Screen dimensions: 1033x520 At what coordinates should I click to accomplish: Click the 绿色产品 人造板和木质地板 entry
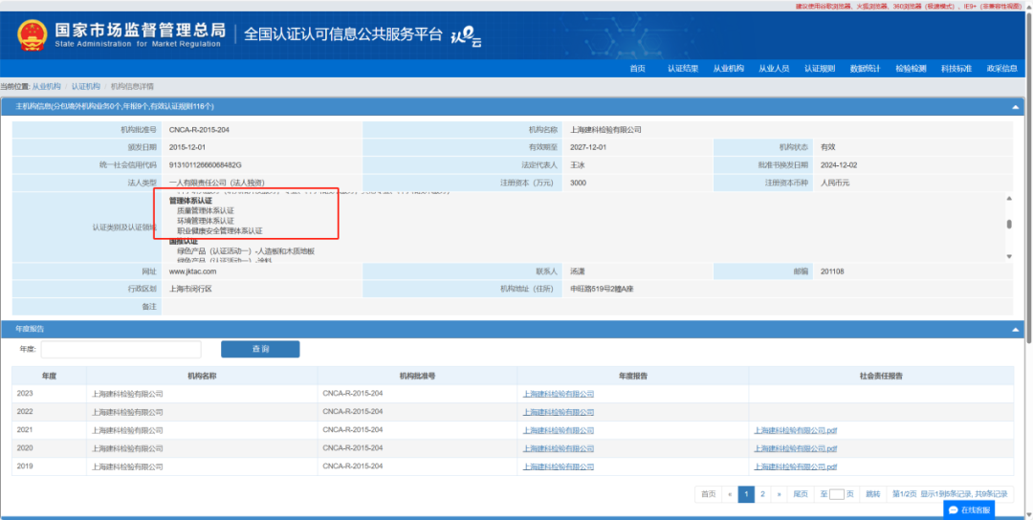[246, 250]
